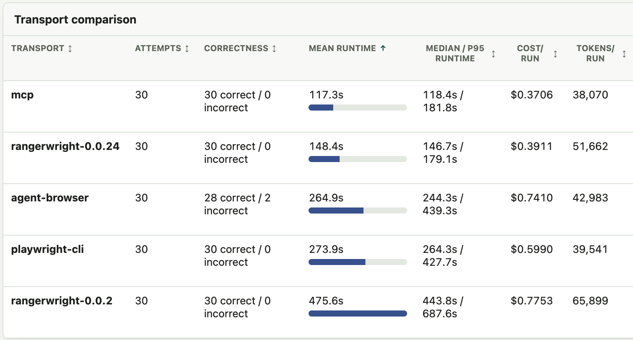Open the rangerwright-0.0.2 transport entry
633x340 pixels.
click(x=62, y=301)
